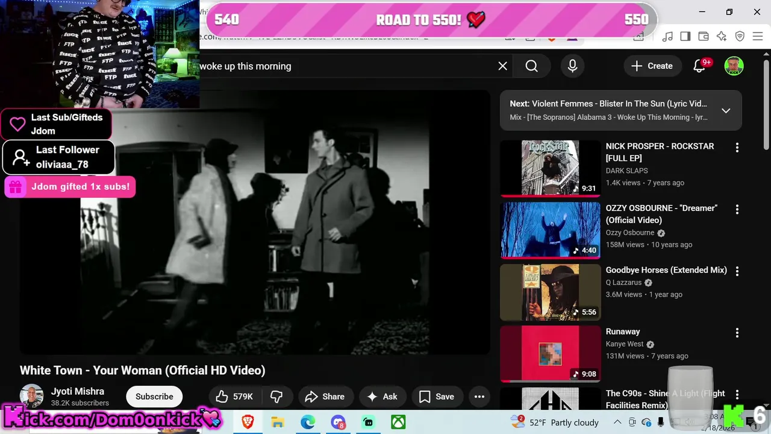Open the weather widget showing 52°F

coord(554,422)
